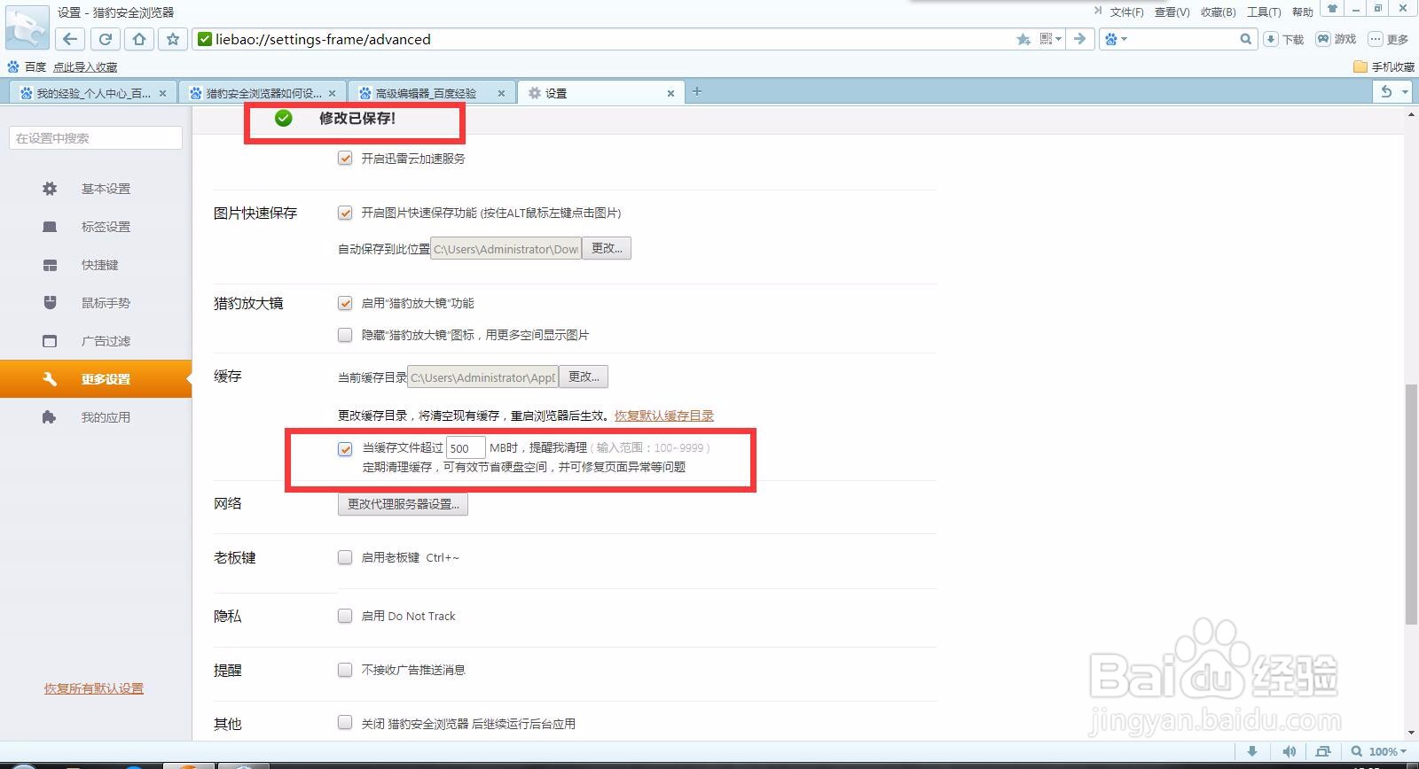Go back with the back arrow button
Image resolution: width=1419 pixels, height=769 pixels.
click(70, 39)
